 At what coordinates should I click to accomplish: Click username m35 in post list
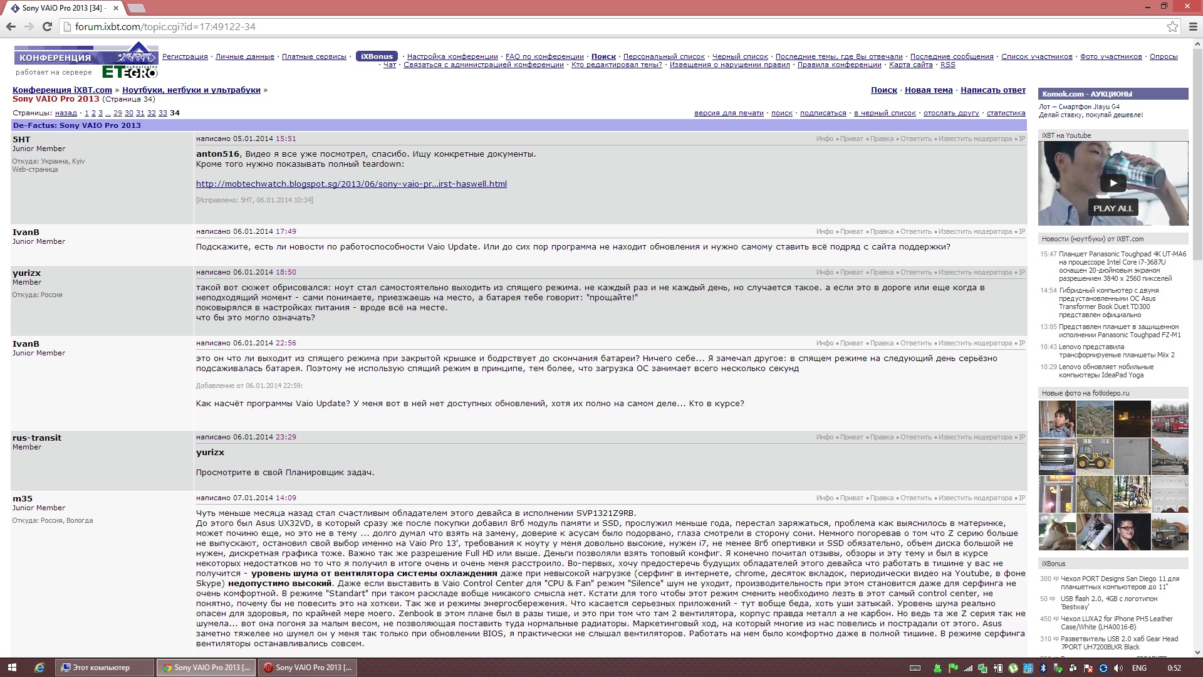click(23, 498)
